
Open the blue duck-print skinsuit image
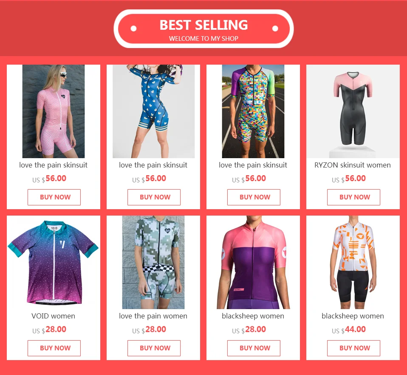(x=154, y=111)
